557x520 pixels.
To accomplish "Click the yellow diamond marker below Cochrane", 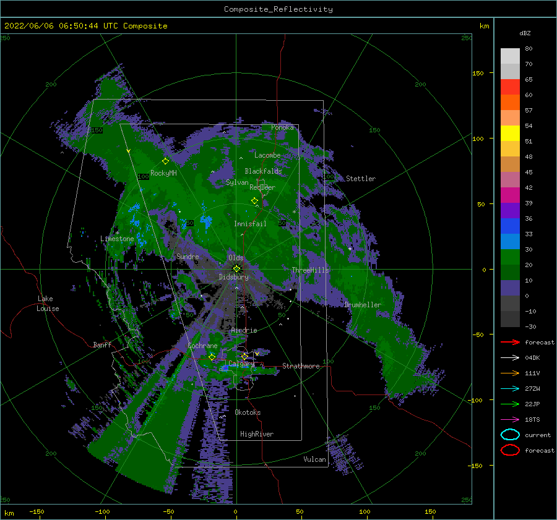I will click(212, 357).
